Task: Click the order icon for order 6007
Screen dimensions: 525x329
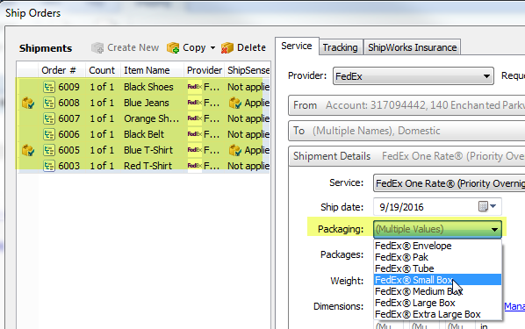Action: 49,118
